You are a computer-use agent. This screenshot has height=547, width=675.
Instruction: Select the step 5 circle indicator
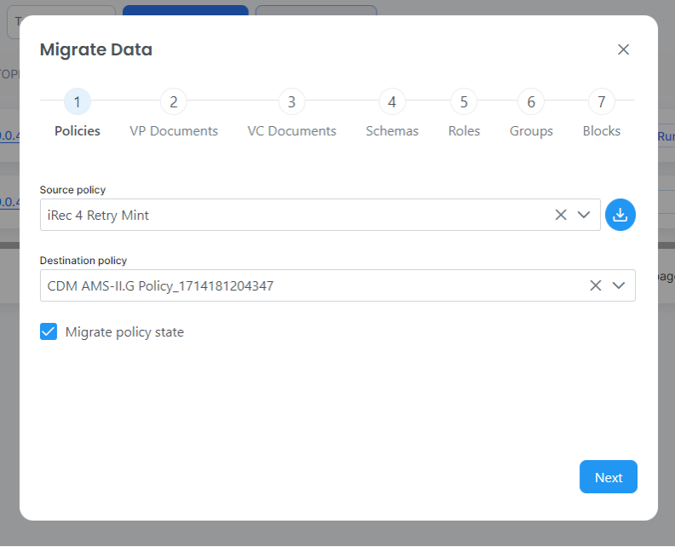(464, 102)
